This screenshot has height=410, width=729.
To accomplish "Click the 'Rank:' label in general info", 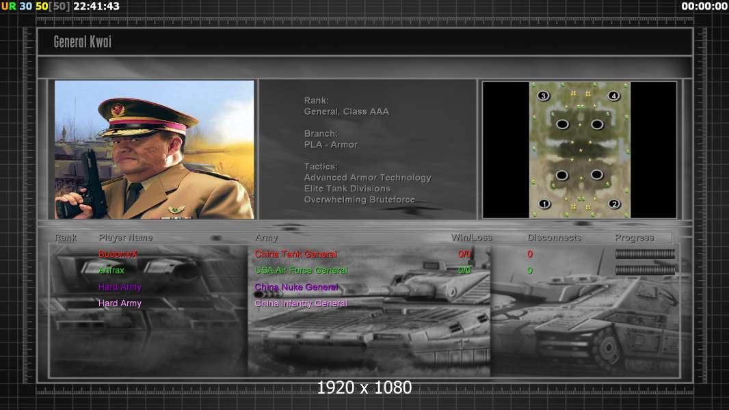I will (316, 100).
